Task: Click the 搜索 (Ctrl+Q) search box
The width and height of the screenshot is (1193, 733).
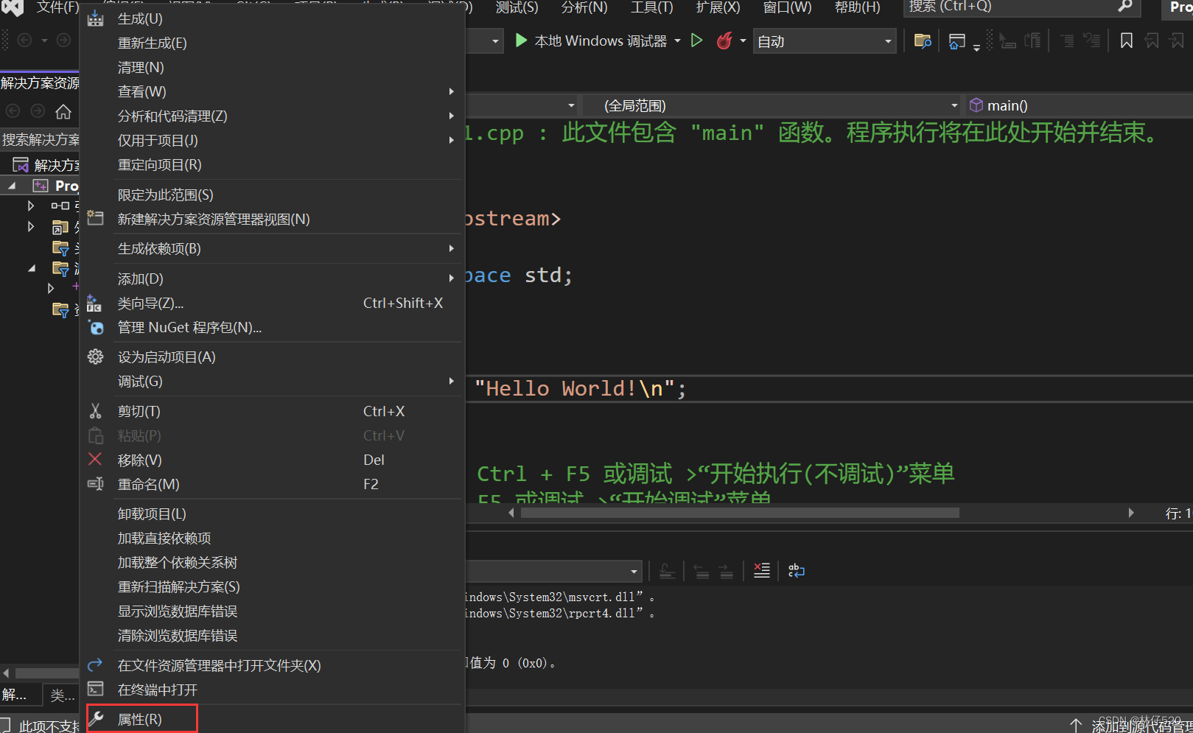Action: [x=1021, y=7]
